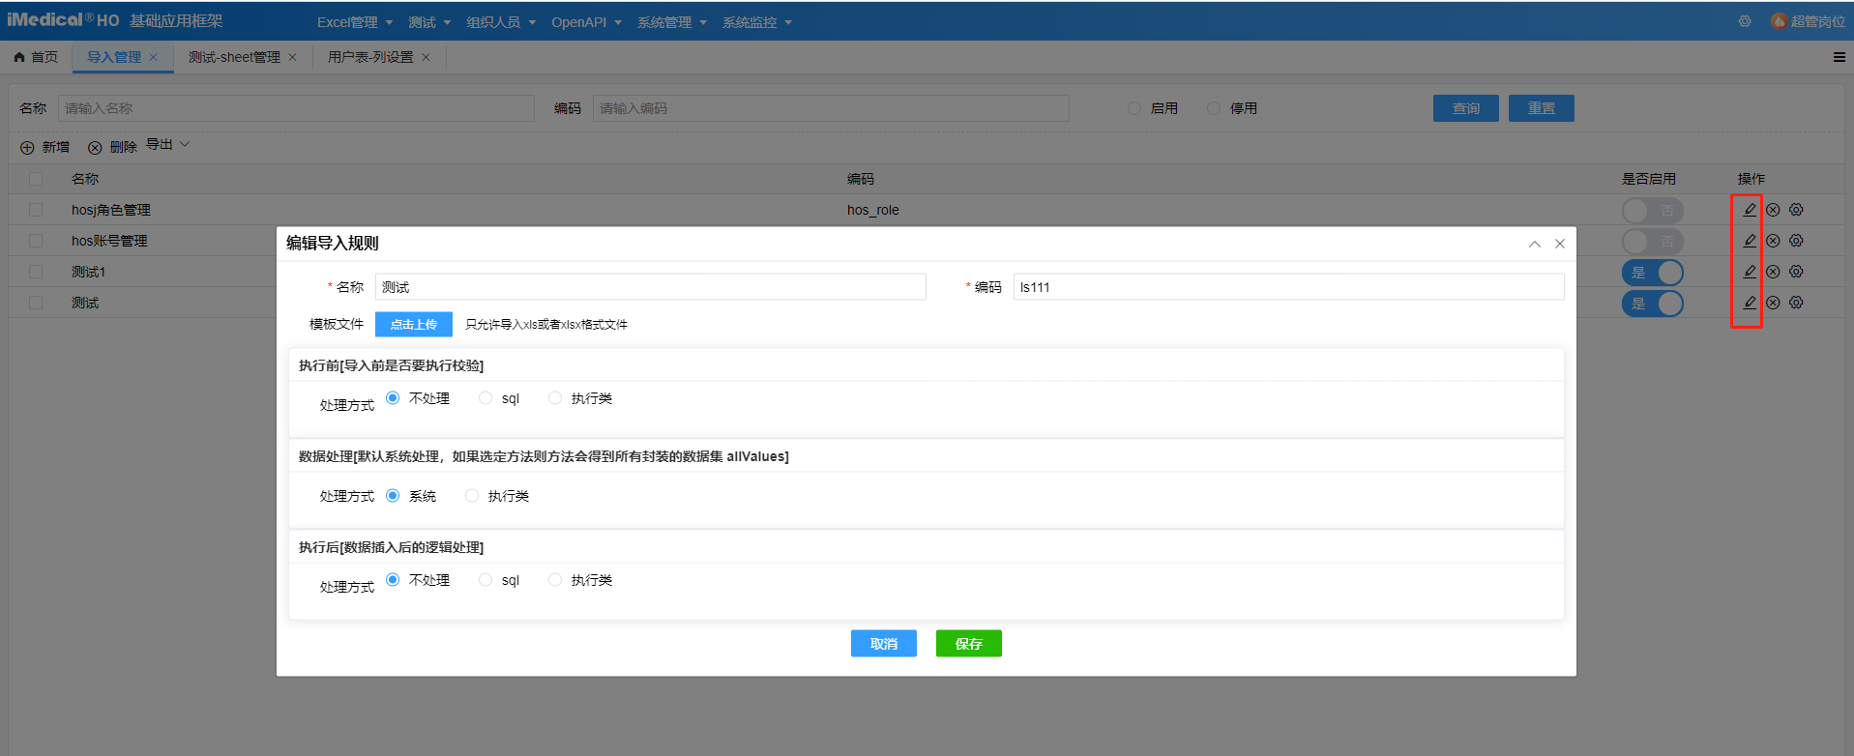Open the 系统监控 dropdown menu
This screenshot has height=756, width=1854.
pyautogui.click(x=757, y=22)
